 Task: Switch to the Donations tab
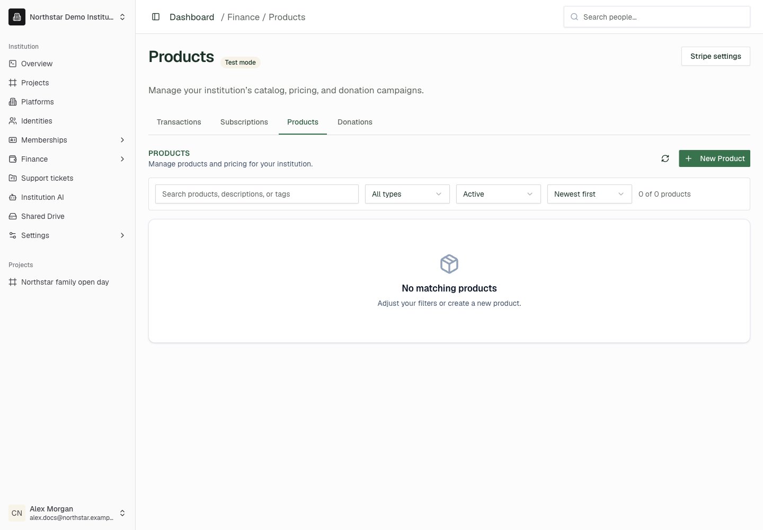tap(355, 122)
